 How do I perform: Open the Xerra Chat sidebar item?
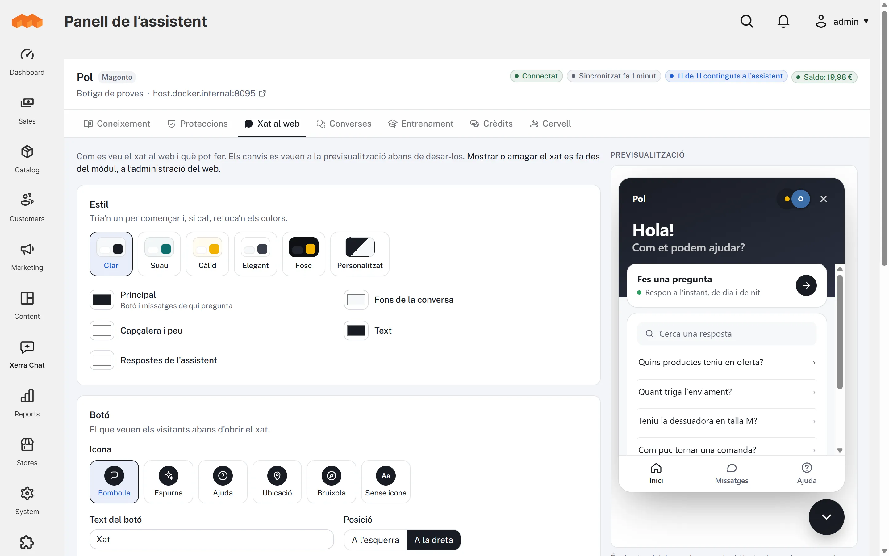(x=27, y=355)
